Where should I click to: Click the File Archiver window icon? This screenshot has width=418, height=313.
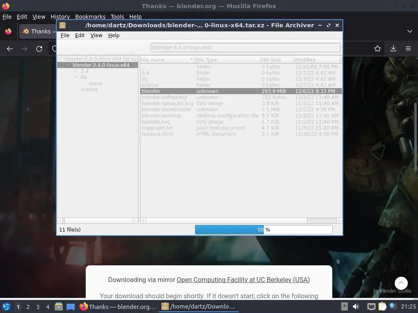point(62,25)
